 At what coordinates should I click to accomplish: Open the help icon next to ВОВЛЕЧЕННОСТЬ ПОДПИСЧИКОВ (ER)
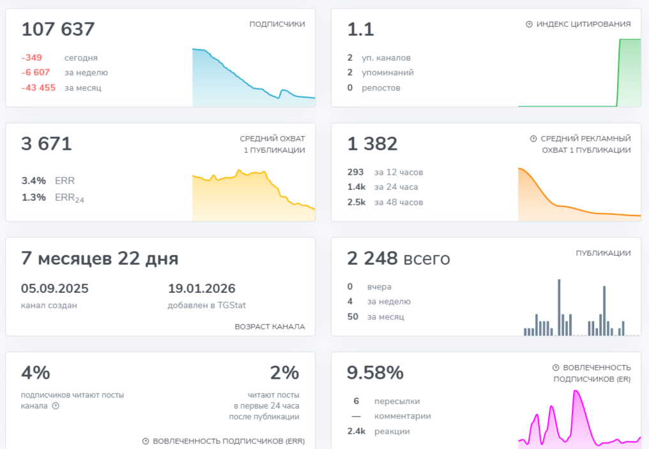(x=556, y=368)
